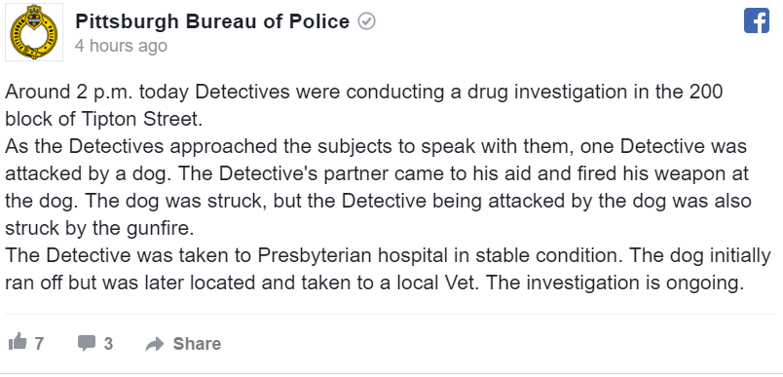
Task: View the 3 comments count
Action: (x=108, y=344)
